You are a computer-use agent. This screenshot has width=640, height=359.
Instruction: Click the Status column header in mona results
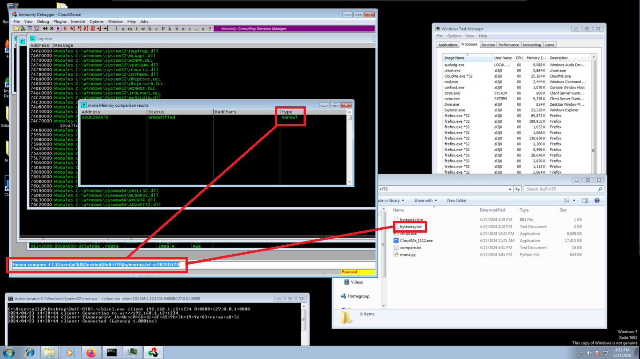[180, 112]
